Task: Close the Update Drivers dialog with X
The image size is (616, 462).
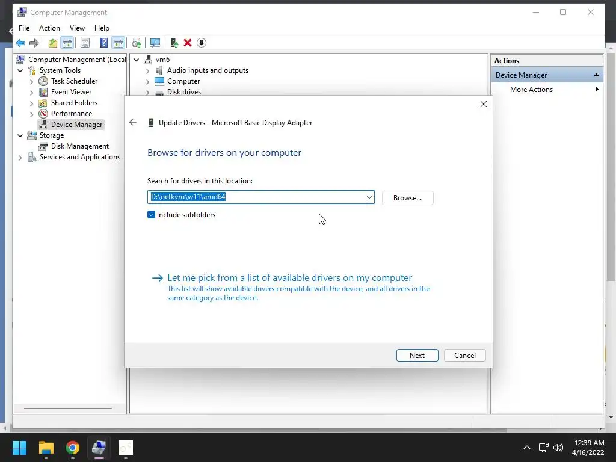Action: tap(484, 104)
